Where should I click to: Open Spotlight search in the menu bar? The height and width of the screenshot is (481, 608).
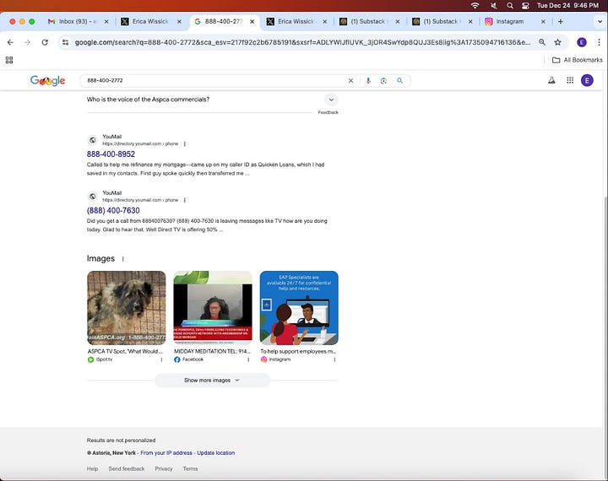510,5
